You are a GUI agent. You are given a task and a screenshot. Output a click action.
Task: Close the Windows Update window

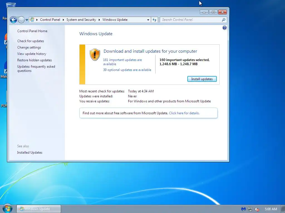point(222,12)
